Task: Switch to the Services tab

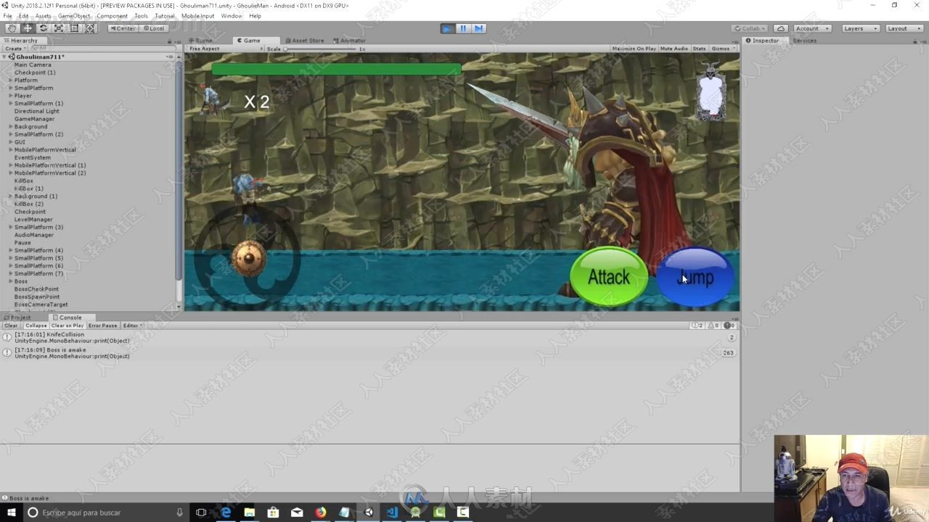Action: pos(804,41)
